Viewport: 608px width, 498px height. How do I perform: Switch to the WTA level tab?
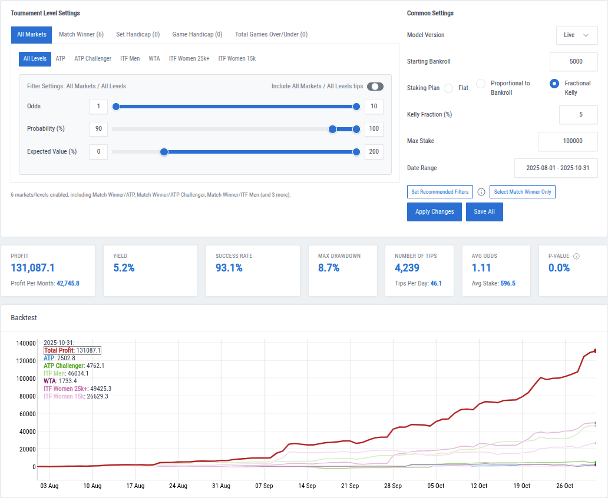click(x=154, y=58)
